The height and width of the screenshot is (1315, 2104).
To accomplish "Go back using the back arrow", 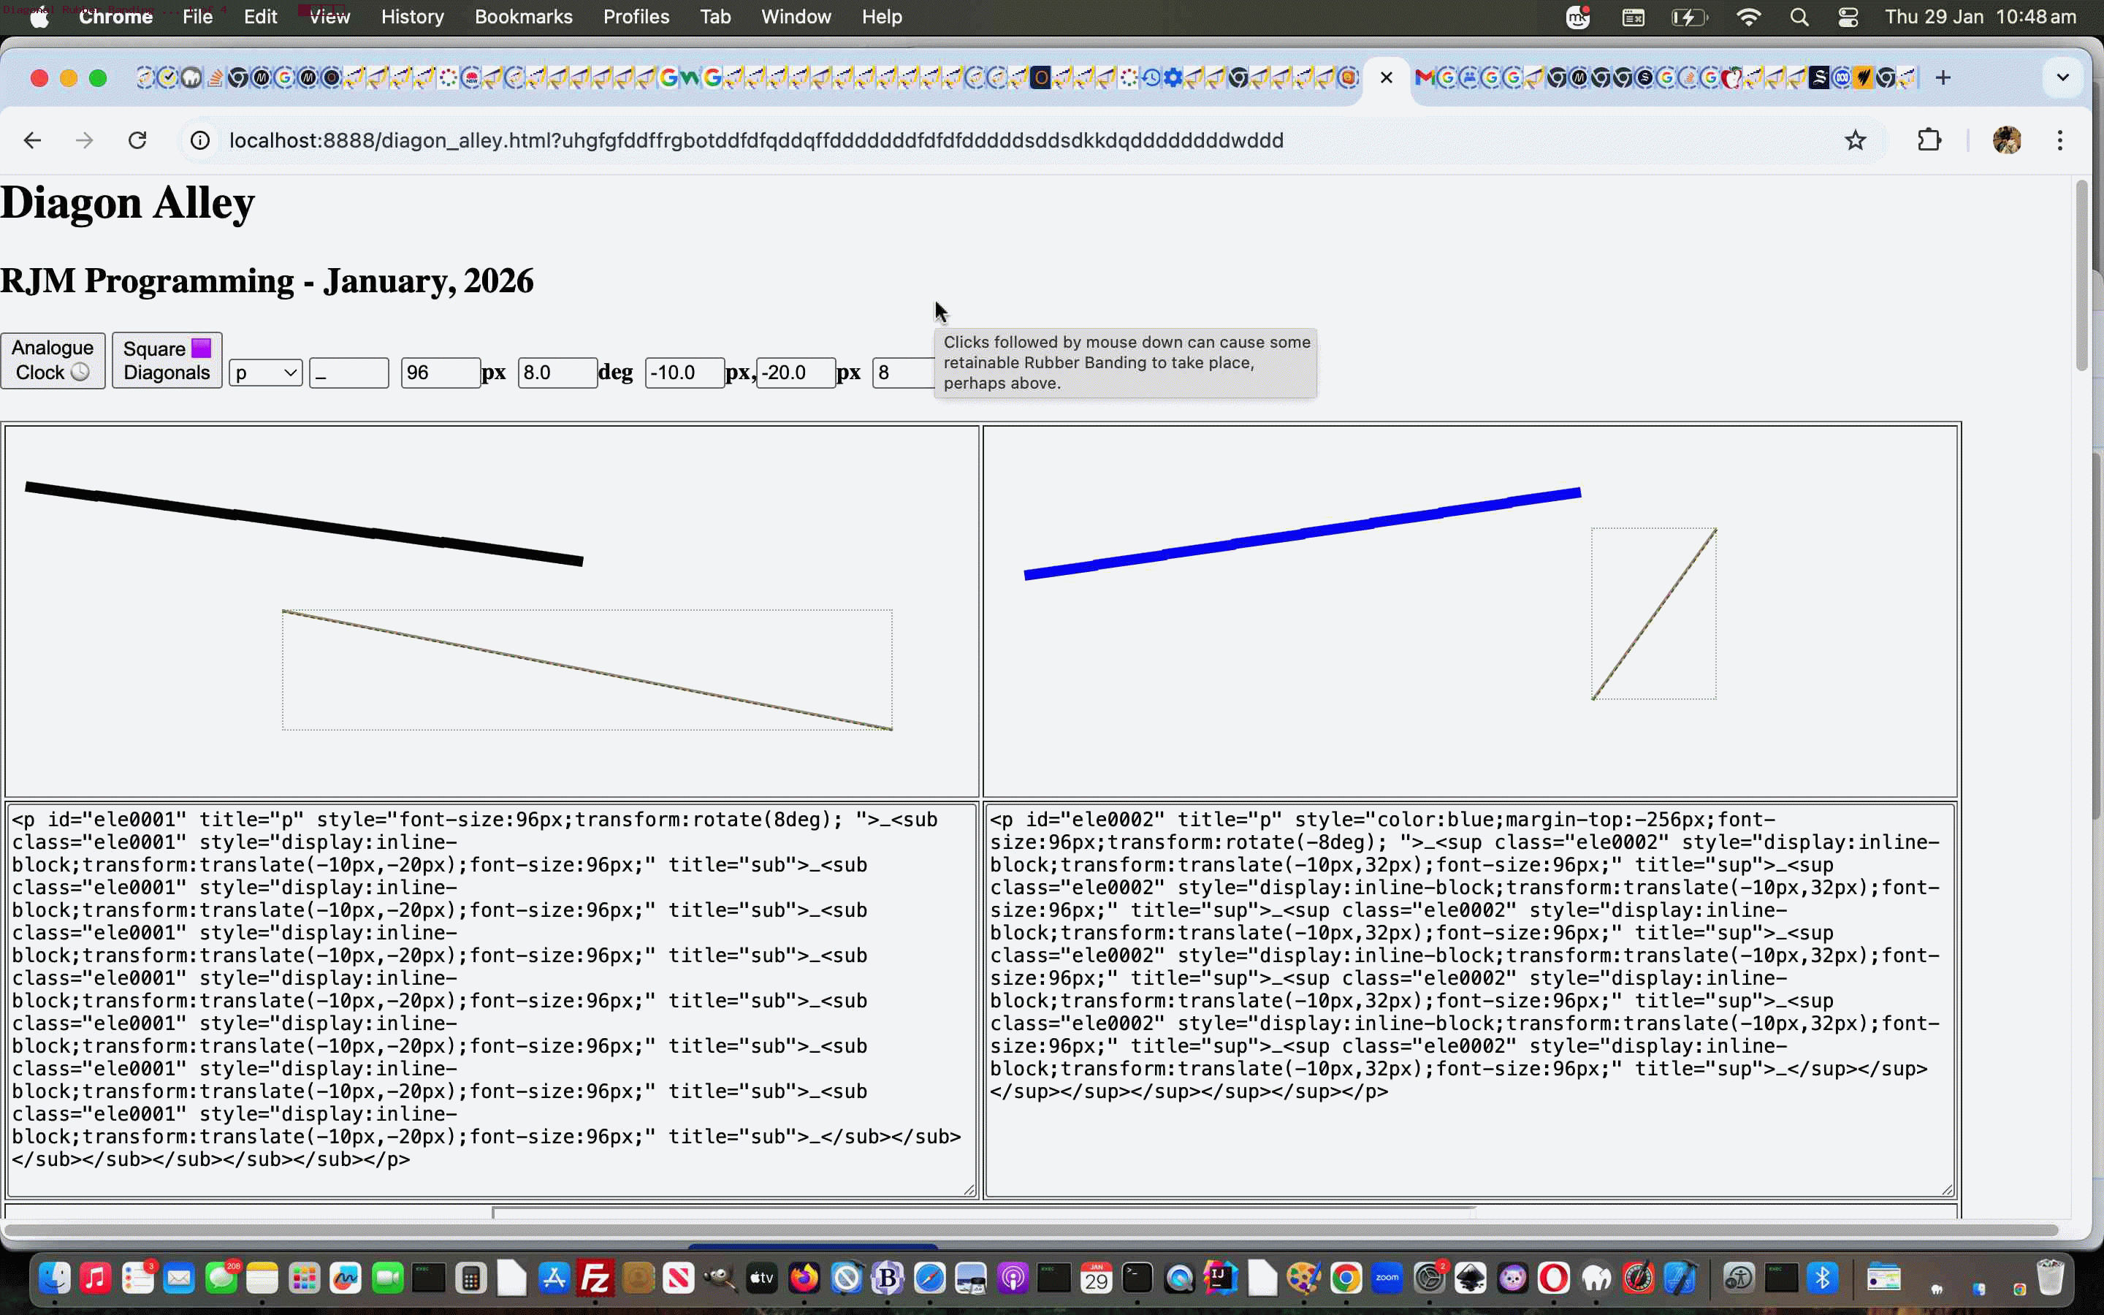I will (32, 140).
